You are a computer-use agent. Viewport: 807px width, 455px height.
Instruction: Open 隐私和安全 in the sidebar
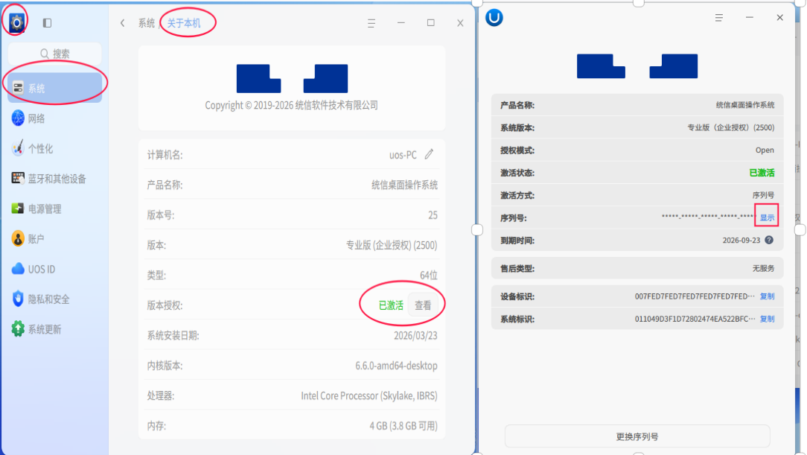click(x=54, y=299)
